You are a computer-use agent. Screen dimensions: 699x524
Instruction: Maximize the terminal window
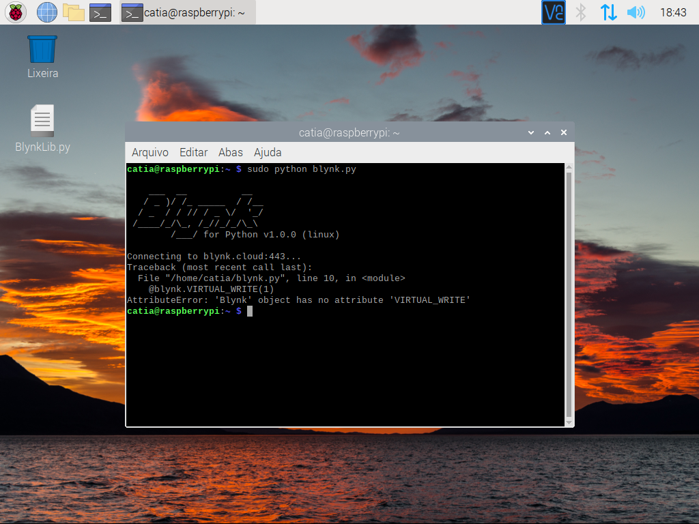[547, 132]
